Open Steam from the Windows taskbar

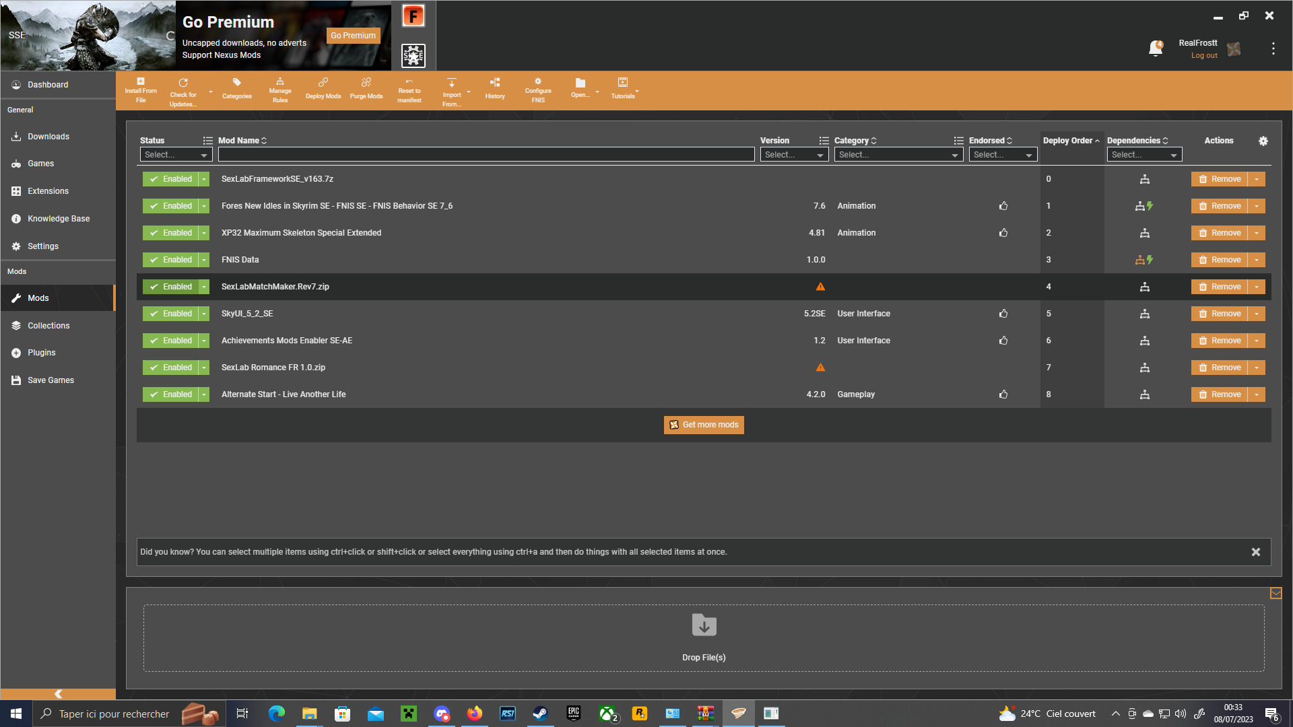point(540,714)
